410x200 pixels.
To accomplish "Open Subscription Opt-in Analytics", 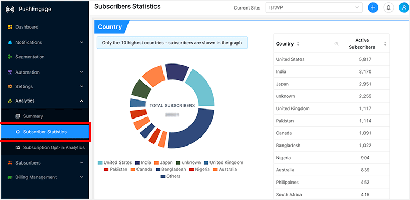I will pos(53,147).
